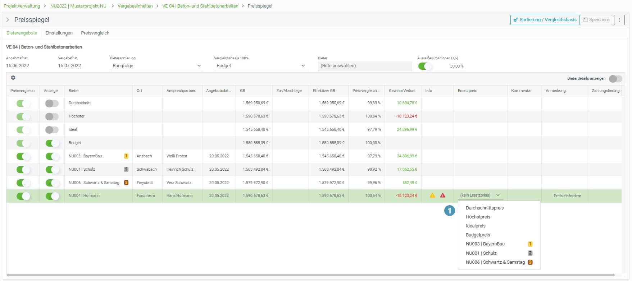Toggle Anzeige switch for NU004 Hofmann
Screen dimensions: 632x281
click(52, 196)
